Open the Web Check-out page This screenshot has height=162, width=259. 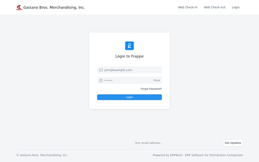pos(214,7)
